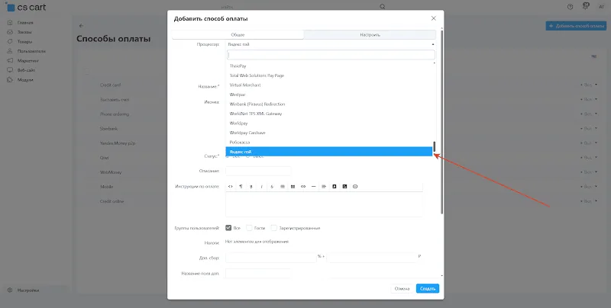Insert link using the editor link icon
The width and height of the screenshot is (611, 308).
pyautogui.click(x=303, y=187)
